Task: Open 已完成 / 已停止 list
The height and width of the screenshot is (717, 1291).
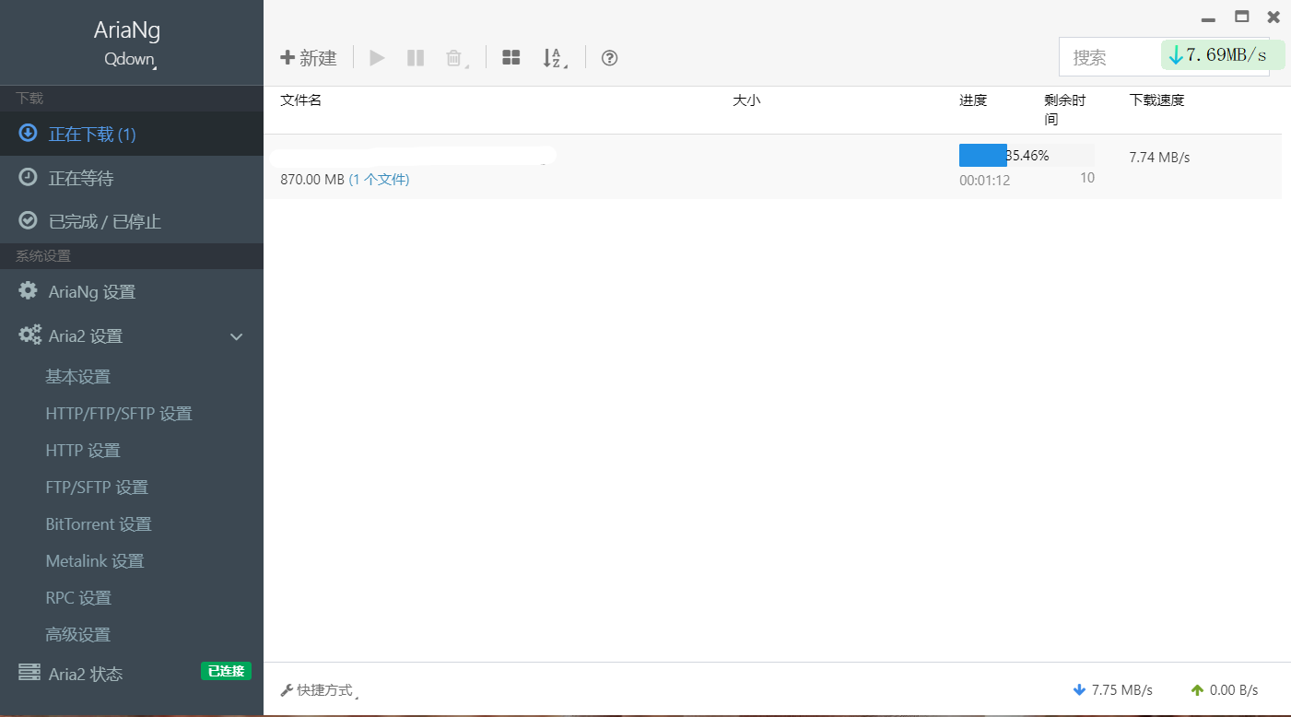Action: click(x=132, y=221)
